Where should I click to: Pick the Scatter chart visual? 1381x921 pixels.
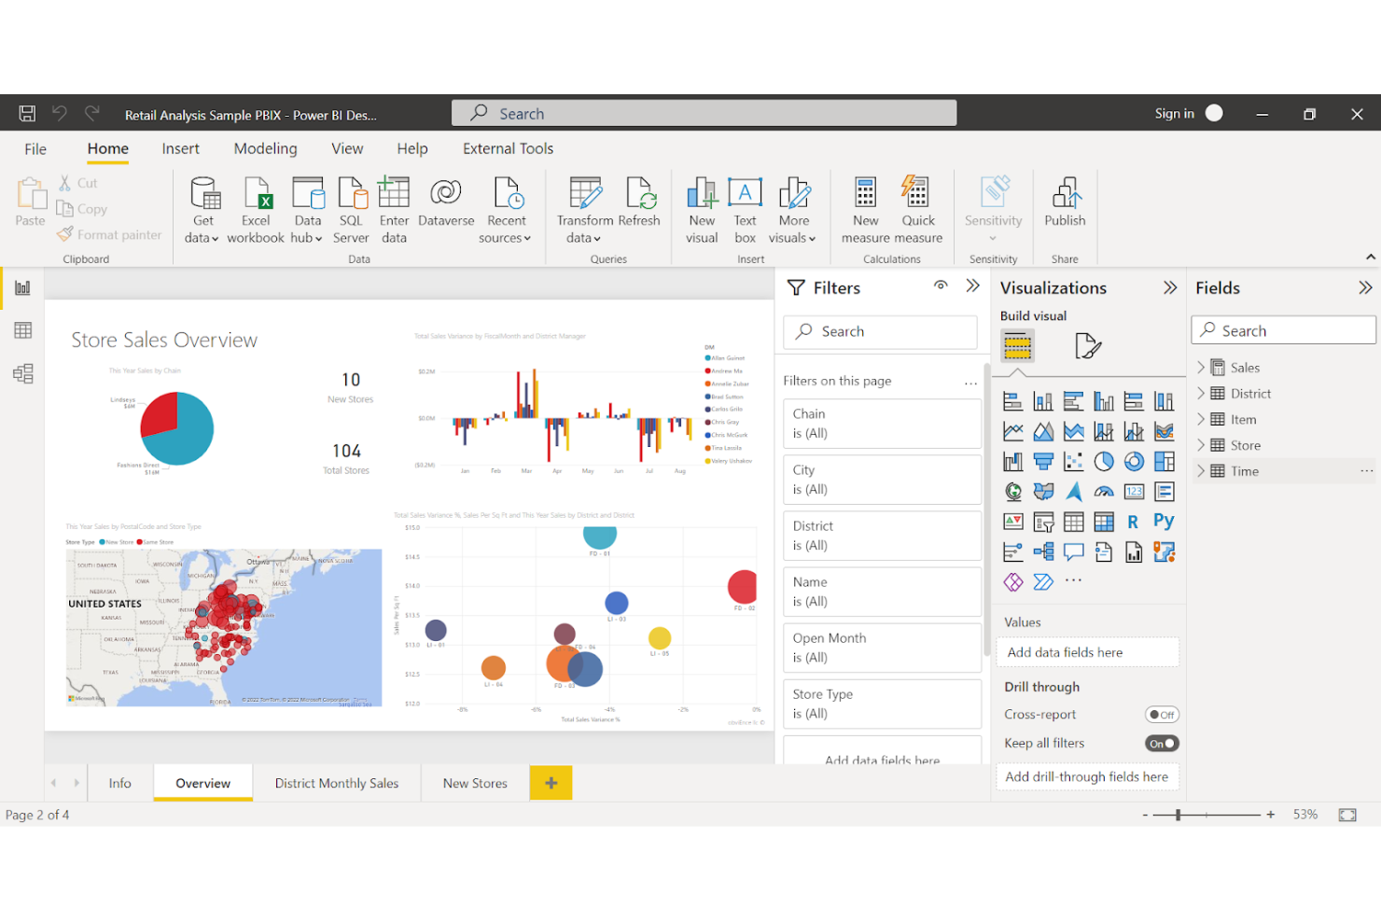click(x=1073, y=462)
